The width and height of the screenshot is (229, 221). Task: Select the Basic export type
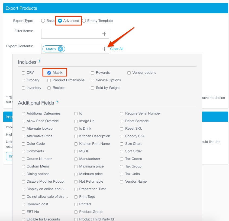[43, 21]
